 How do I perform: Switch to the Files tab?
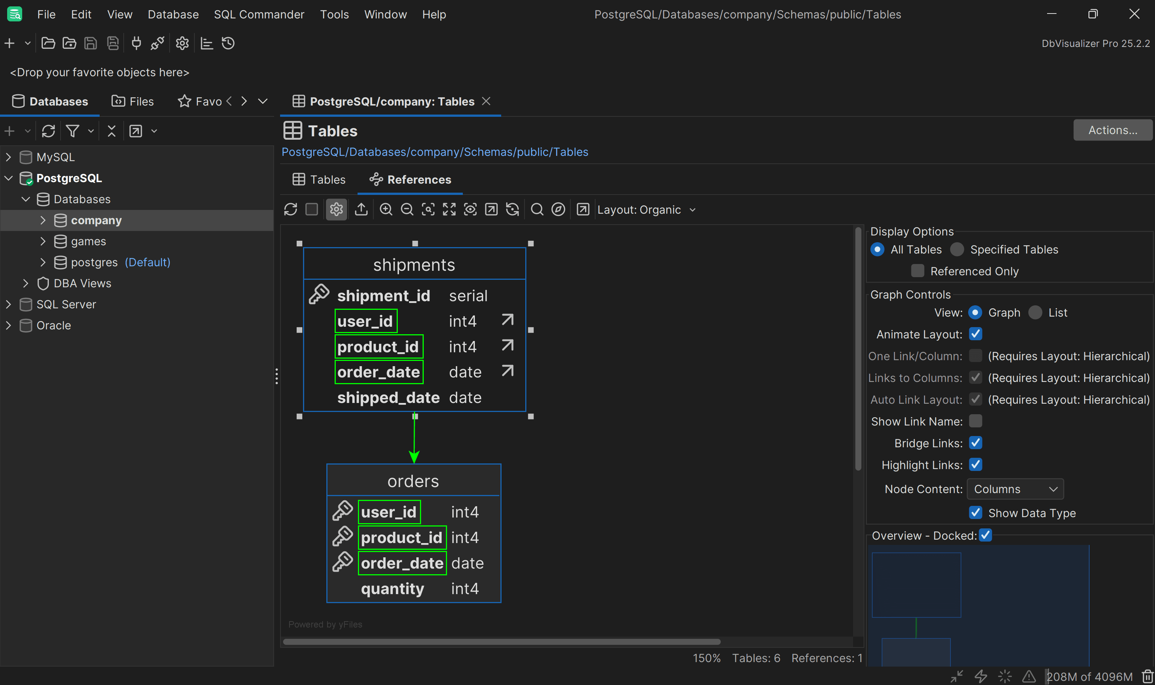coord(133,101)
